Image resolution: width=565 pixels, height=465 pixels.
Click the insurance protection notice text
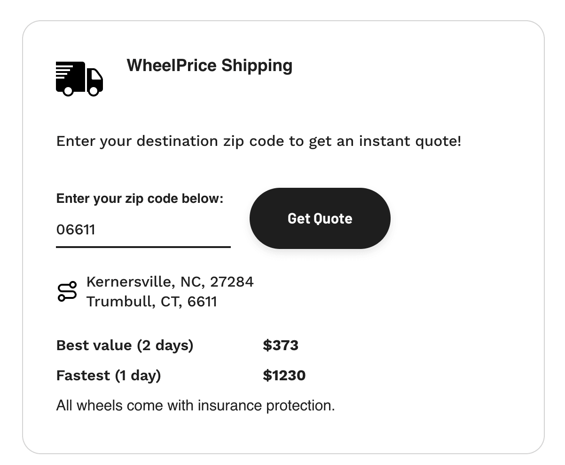point(194,405)
